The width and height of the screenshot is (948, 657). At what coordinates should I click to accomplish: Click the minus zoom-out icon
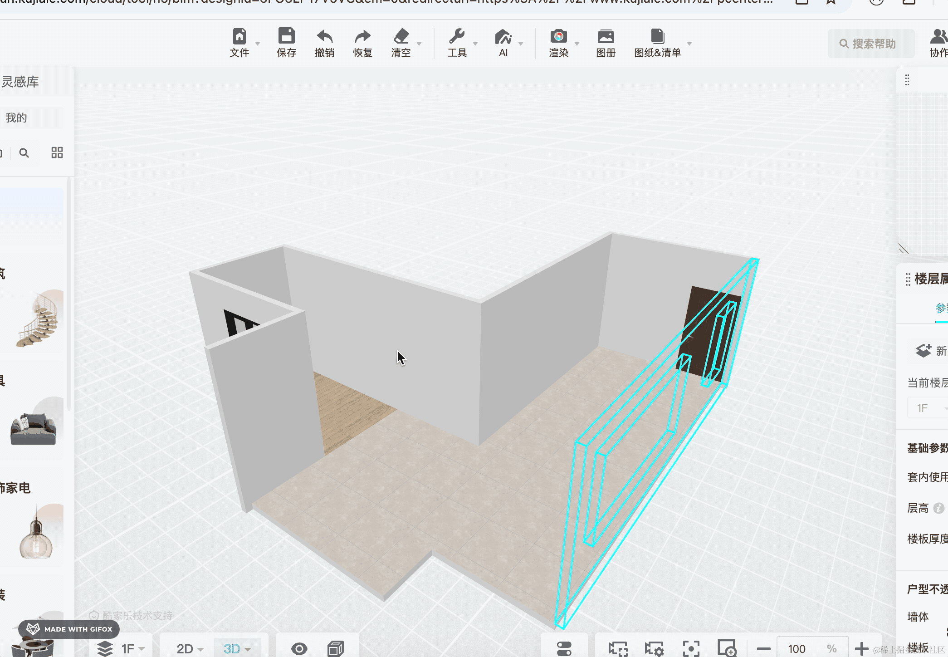coord(764,649)
